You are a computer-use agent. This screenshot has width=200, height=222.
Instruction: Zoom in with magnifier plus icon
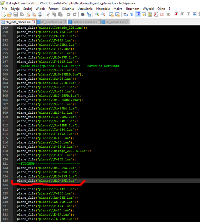point(97,14)
